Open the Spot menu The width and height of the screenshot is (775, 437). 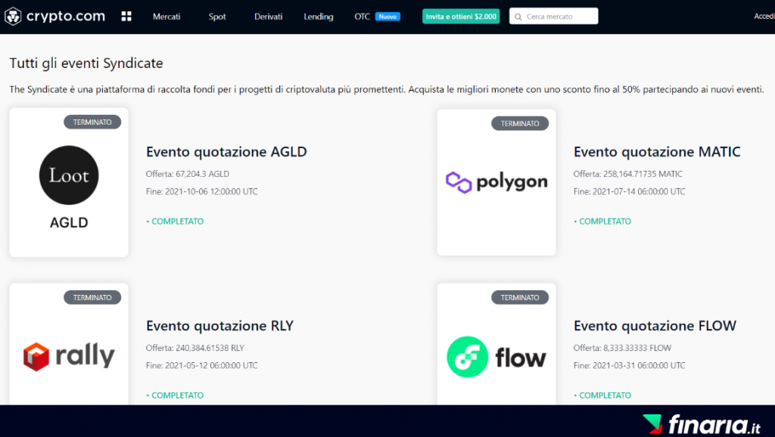pos(217,17)
